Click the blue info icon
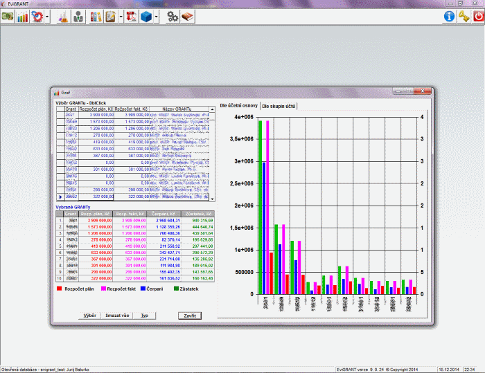The width and height of the screenshot is (485, 373). pos(449,17)
